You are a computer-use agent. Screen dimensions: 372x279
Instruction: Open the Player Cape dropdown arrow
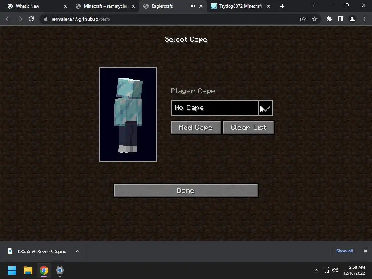pyautogui.click(x=266, y=108)
